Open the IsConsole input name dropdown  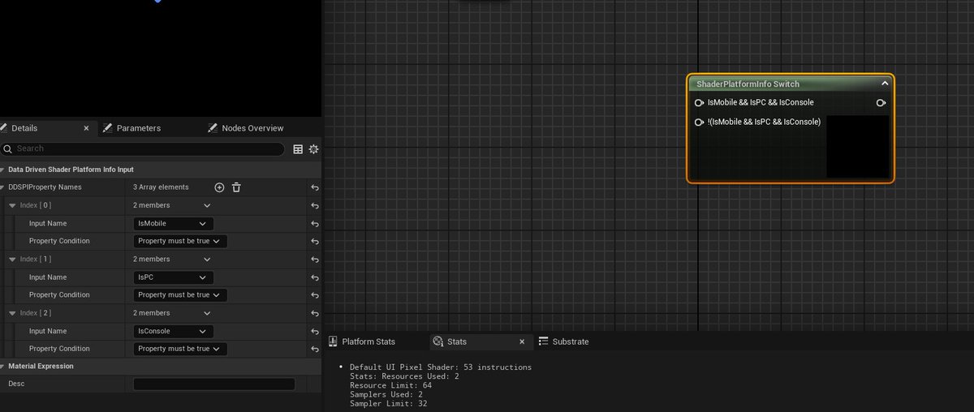click(x=174, y=331)
